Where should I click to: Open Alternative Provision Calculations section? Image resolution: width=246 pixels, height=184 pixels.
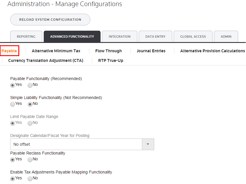click(x=212, y=51)
